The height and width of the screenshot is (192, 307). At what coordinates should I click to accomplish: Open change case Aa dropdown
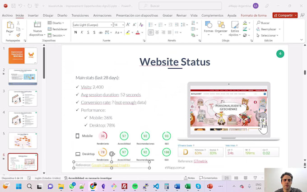[118, 33]
